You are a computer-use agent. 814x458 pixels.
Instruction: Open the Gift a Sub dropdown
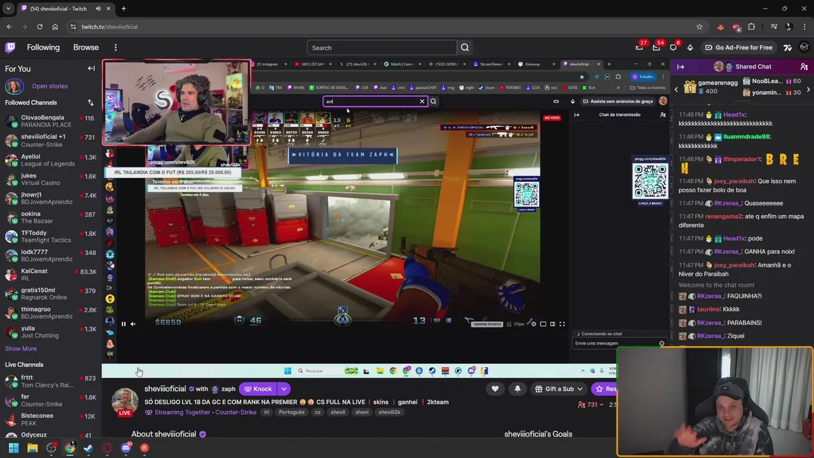560,389
